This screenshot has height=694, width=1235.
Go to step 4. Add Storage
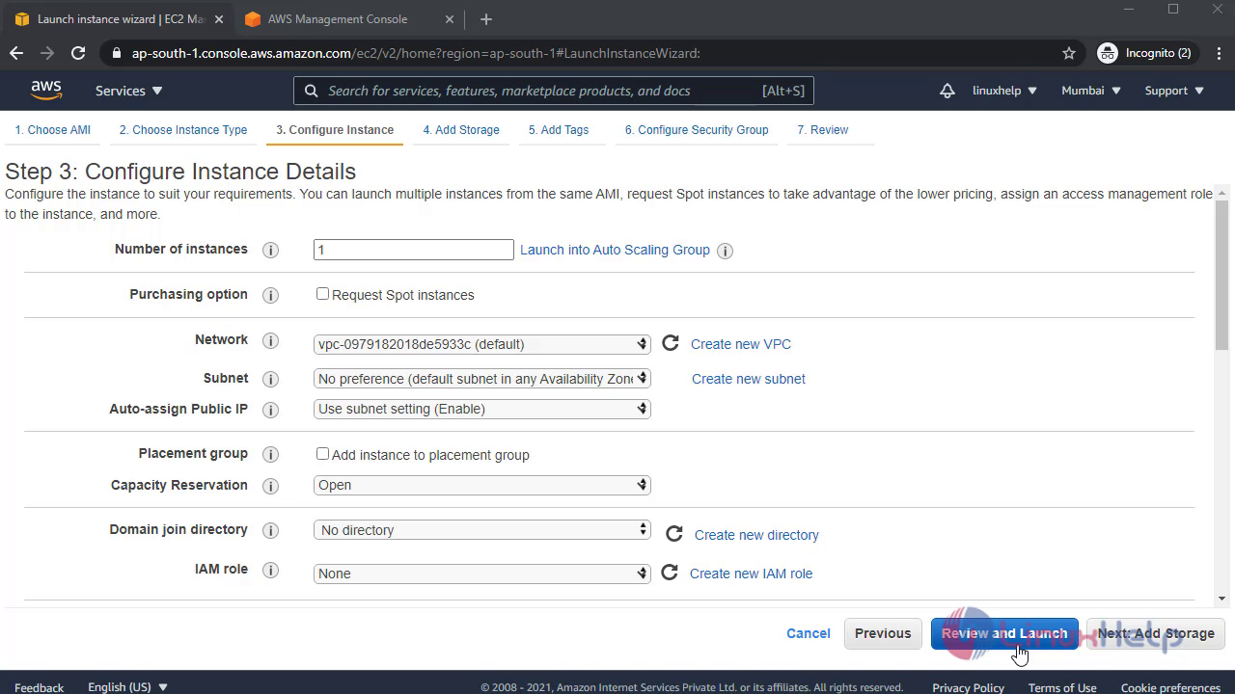tap(461, 130)
